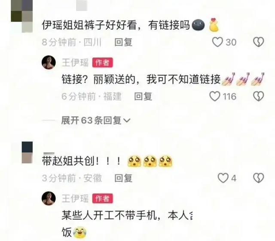Open 王伊瑶's avatar in second reply
275x241 pixels.
pos(49,198)
